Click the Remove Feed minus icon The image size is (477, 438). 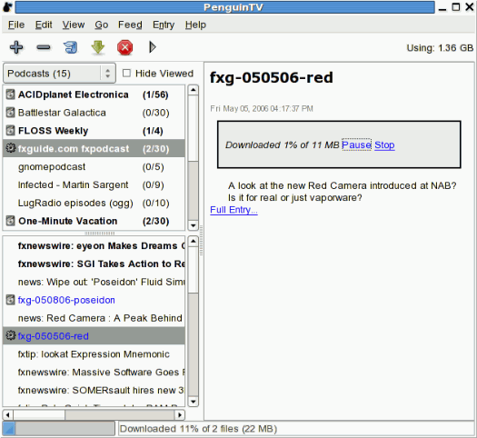point(44,47)
